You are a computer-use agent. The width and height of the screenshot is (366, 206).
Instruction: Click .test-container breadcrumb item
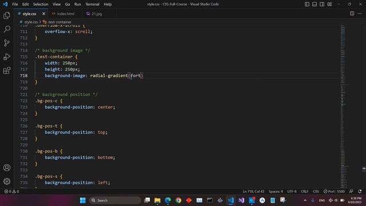point(59,22)
